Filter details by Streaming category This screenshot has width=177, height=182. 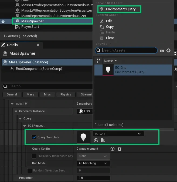(85, 94)
